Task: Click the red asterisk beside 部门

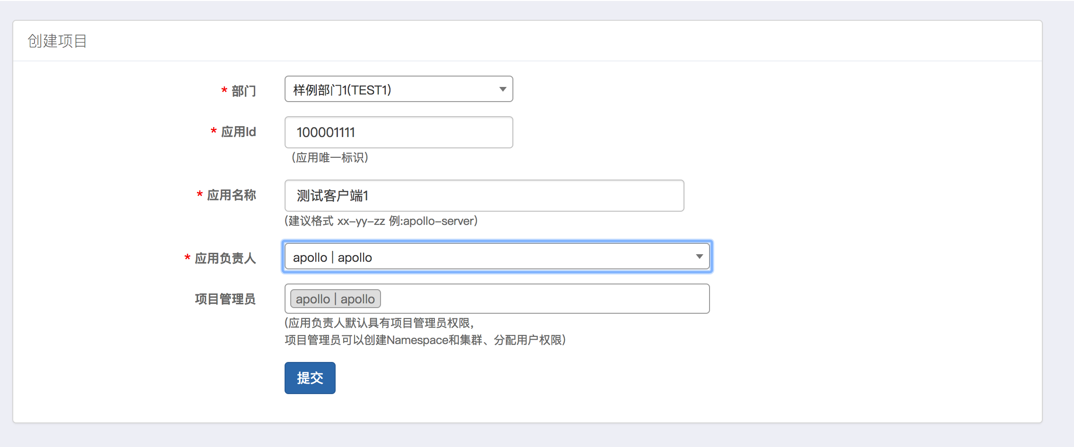Action: (x=224, y=90)
